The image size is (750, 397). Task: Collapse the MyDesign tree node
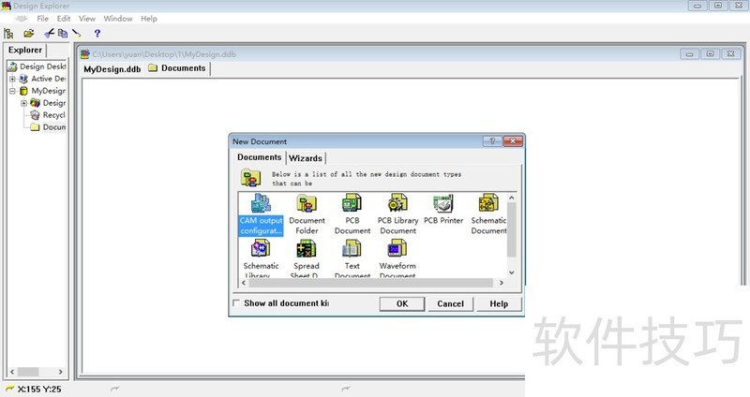[13, 91]
